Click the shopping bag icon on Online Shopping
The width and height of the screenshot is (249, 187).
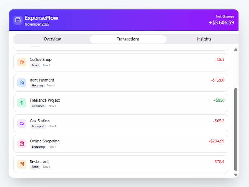point(21,143)
